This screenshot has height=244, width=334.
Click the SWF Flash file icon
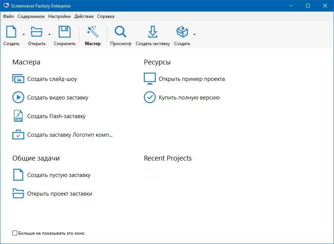18,116
